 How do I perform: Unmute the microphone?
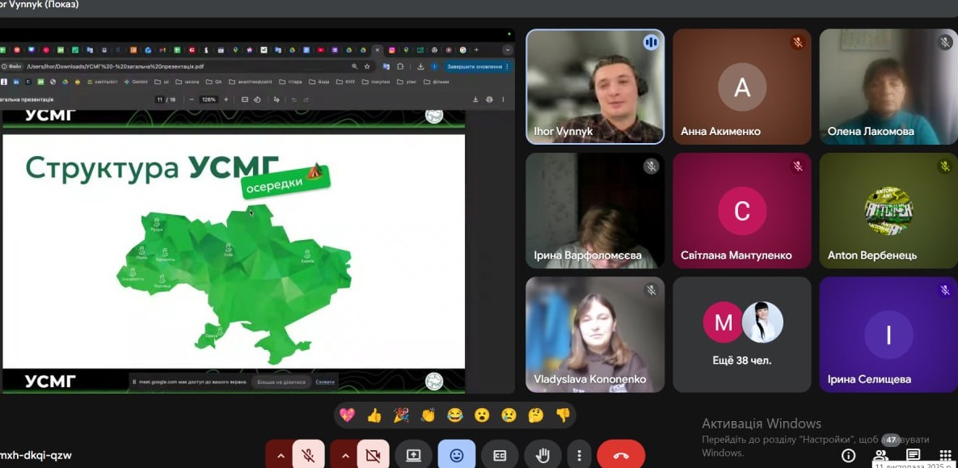point(308,455)
